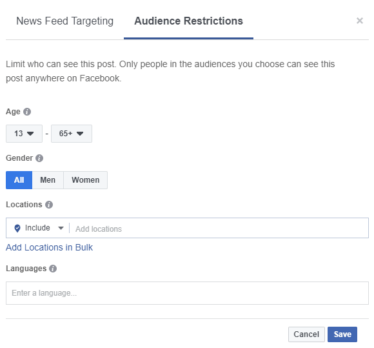Select the Women gender option
The height and width of the screenshot is (348, 374).
coord(85,180)
